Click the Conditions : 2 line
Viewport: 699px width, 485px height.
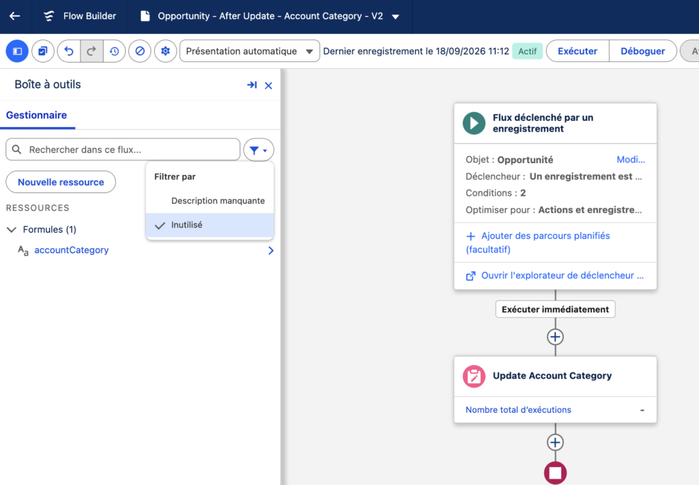tap(496, 193)
